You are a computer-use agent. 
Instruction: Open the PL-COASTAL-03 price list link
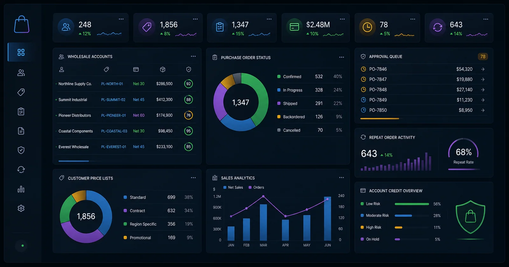pyautogui.click(x=114, y=131)
